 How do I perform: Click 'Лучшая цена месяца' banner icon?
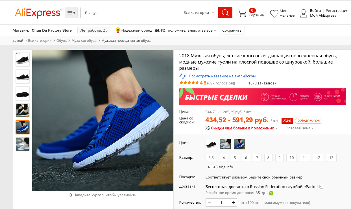tap(265, 97)
